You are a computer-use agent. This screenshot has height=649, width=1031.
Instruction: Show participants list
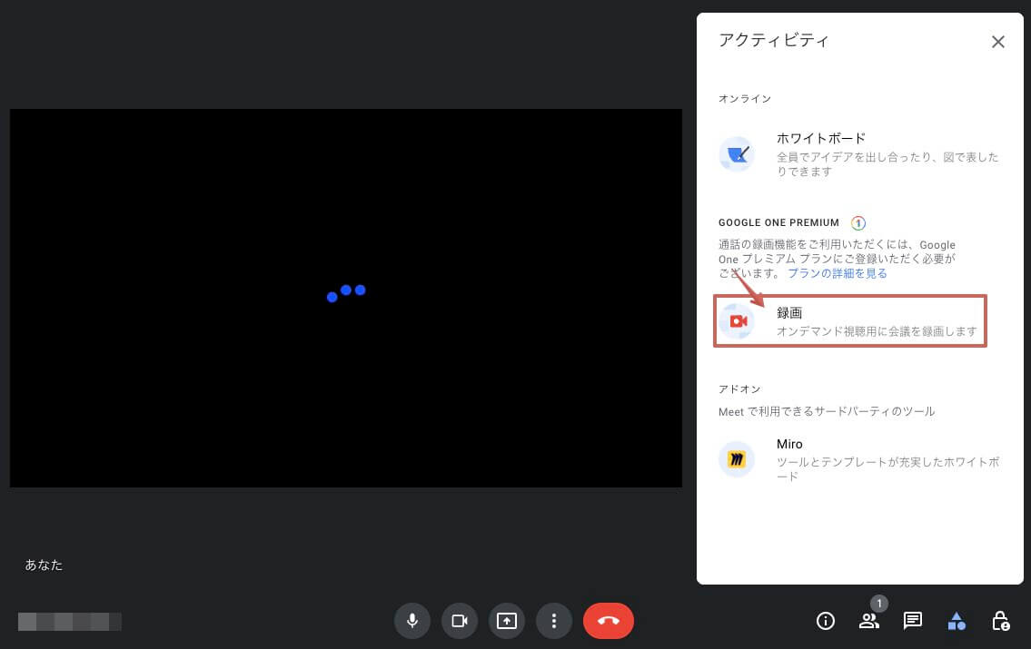point(868,621)
